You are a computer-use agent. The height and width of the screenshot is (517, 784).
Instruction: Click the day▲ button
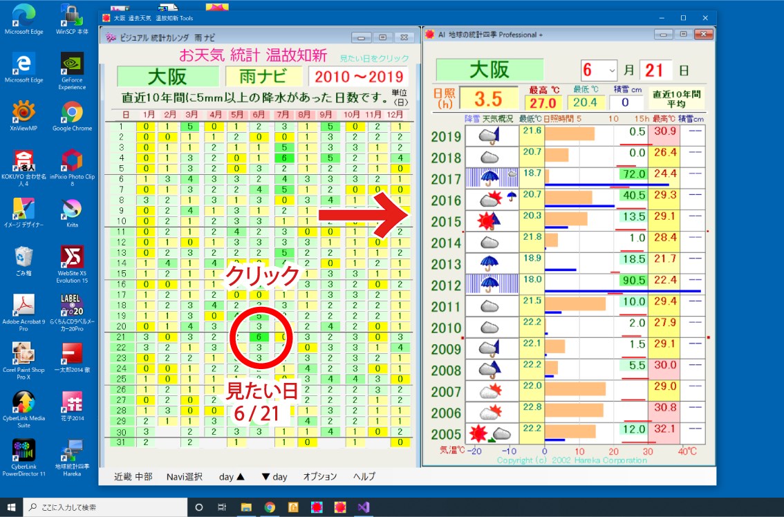[x=229, y=476]
